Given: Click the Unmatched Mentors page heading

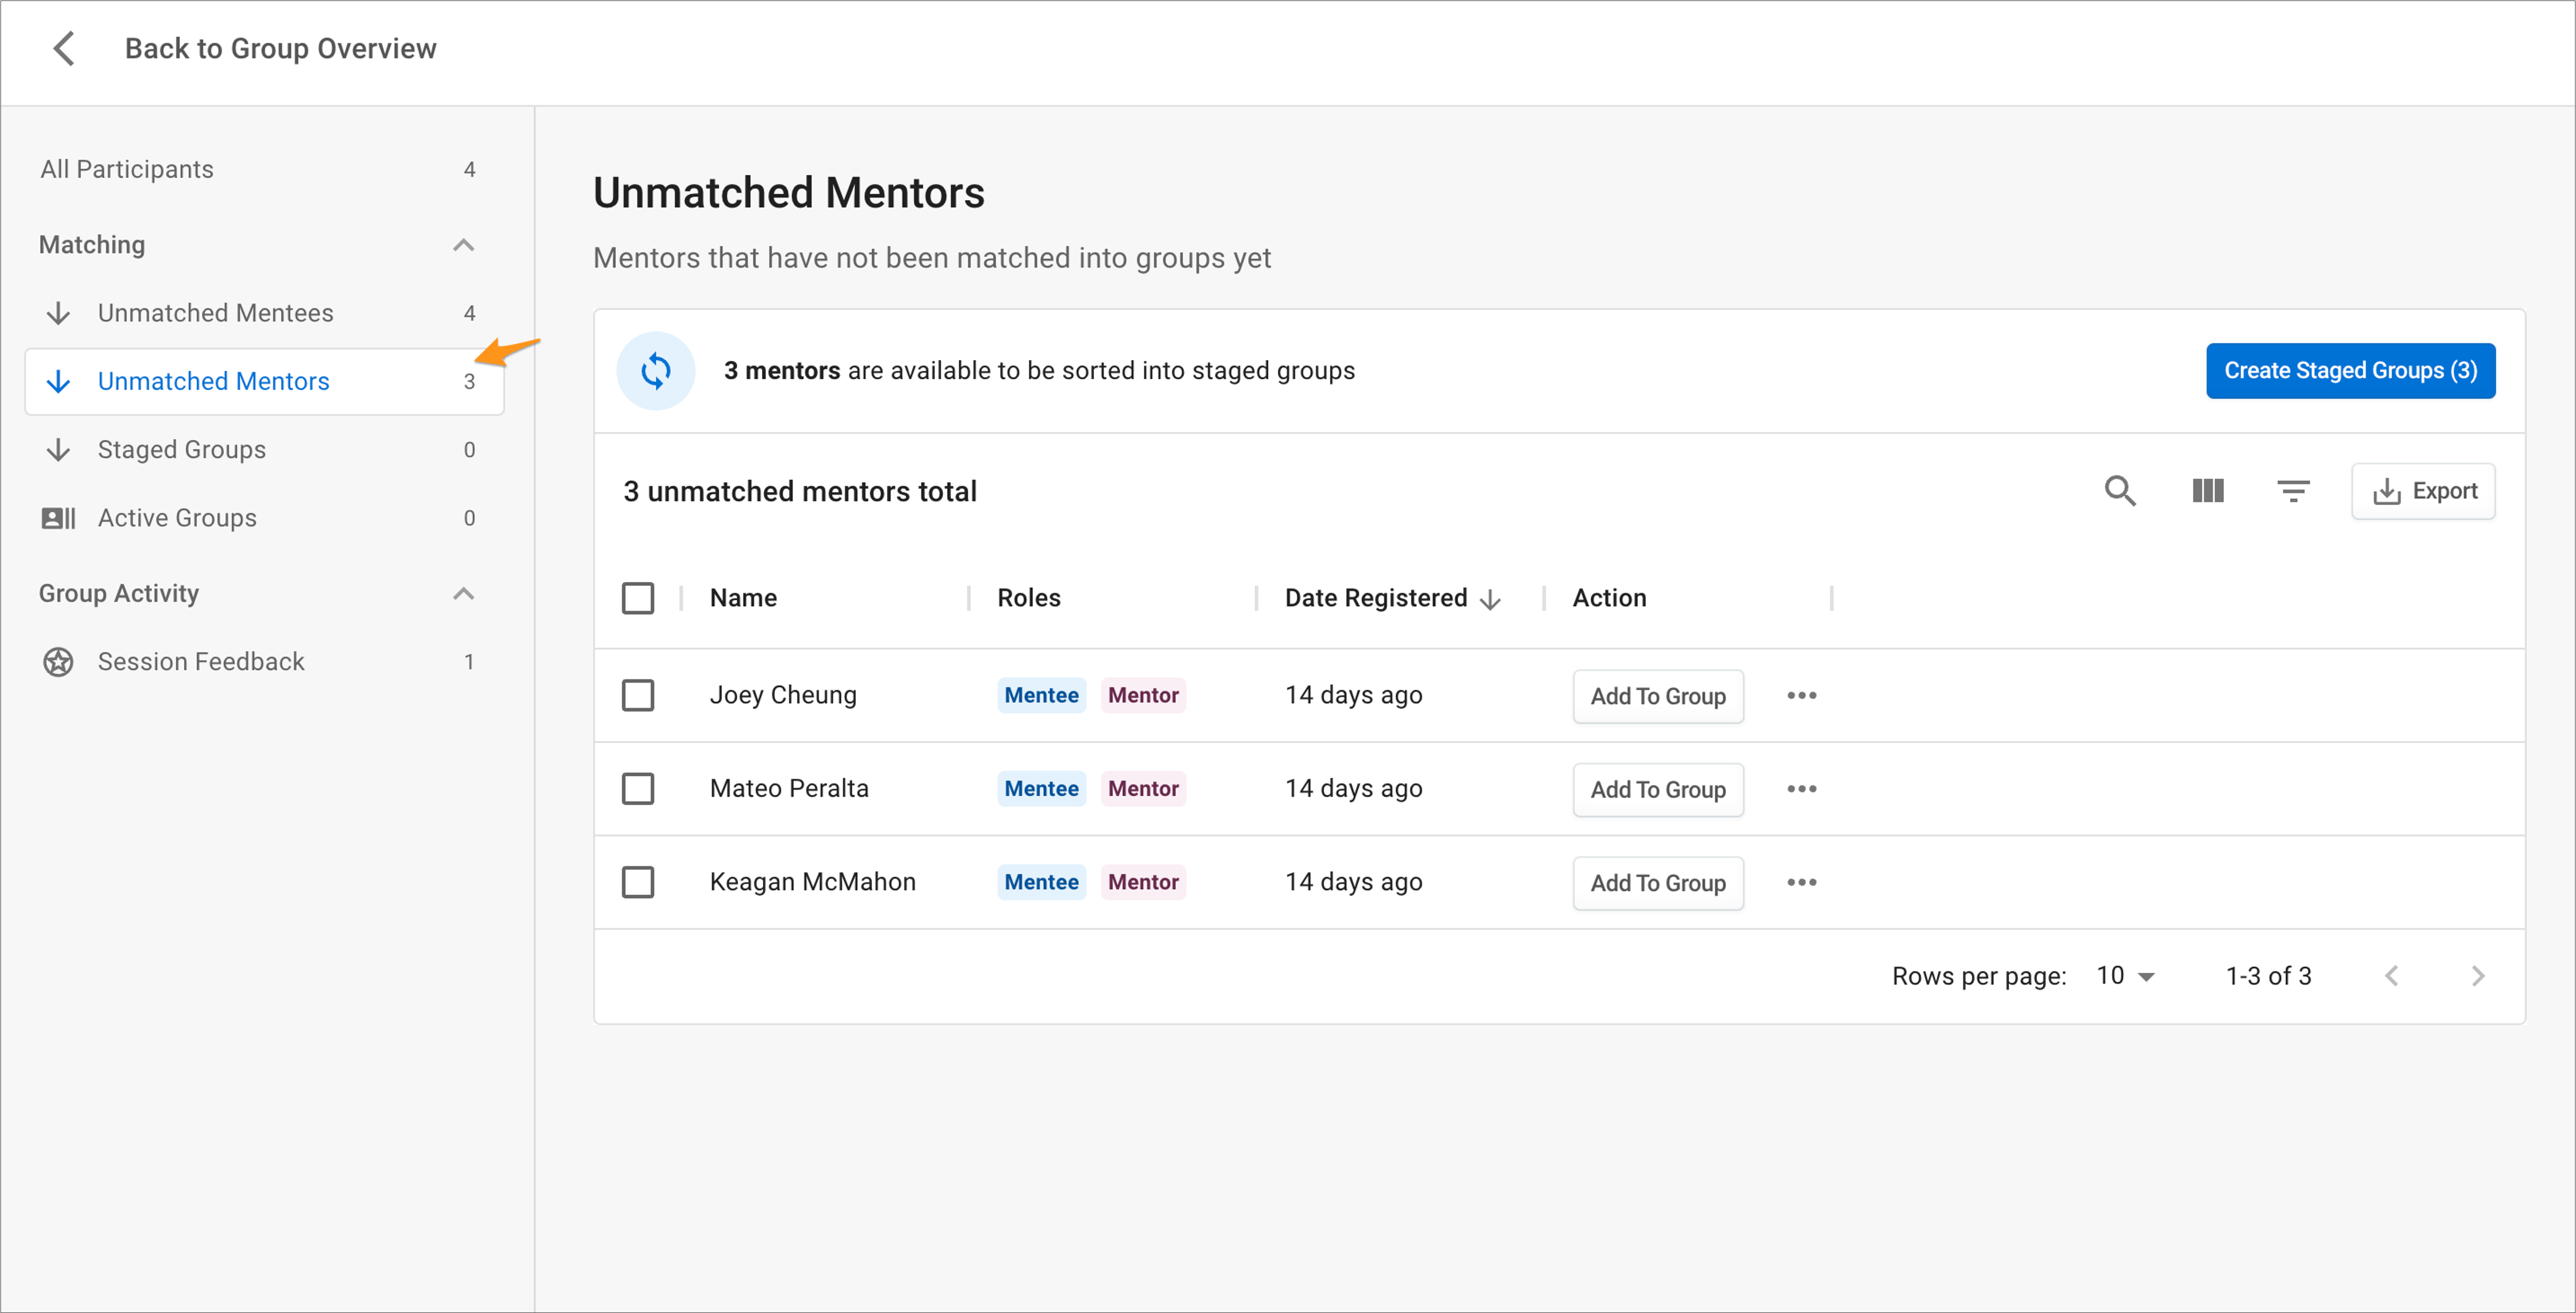Looking at the screenshot, I should coord(789,193).
